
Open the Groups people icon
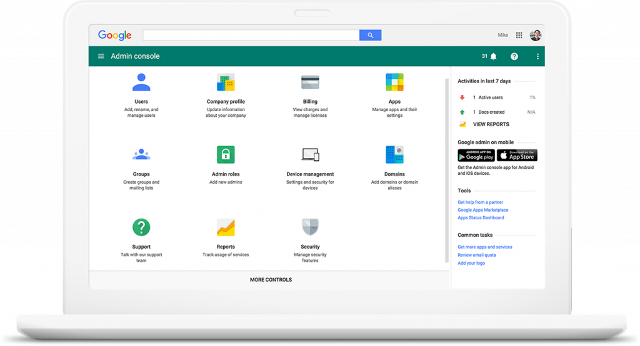point(141,154)
